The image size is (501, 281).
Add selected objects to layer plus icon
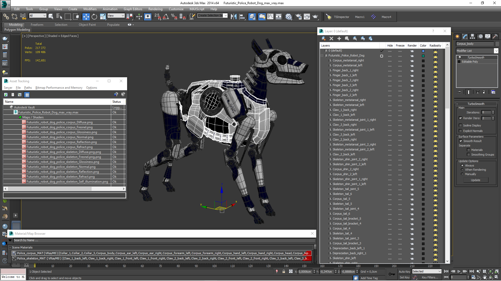[339, 39]
